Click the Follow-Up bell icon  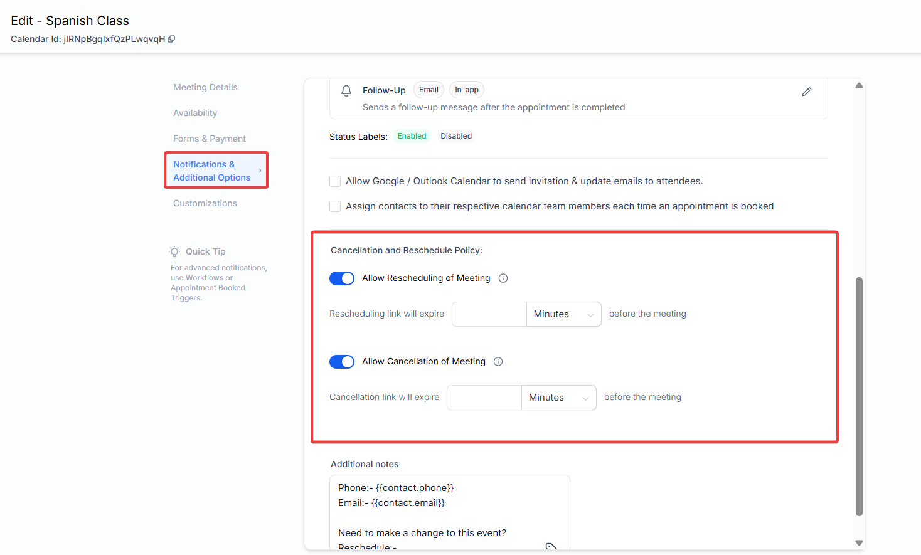(x=346, y=91)
